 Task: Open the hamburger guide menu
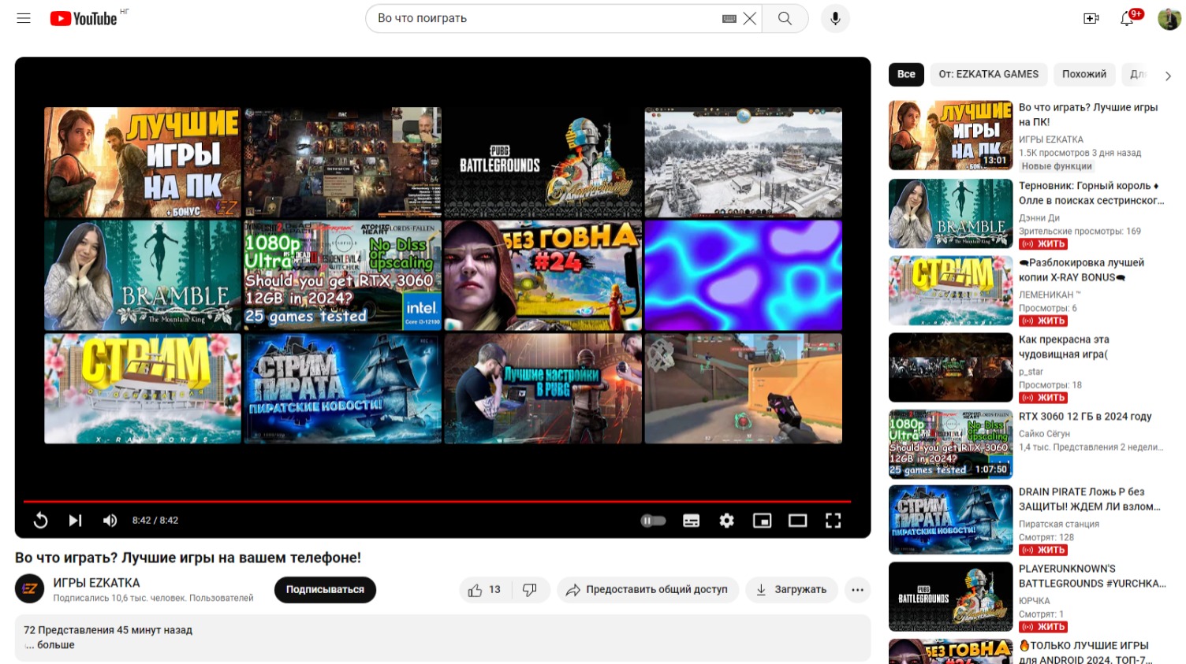coord(24,18)
